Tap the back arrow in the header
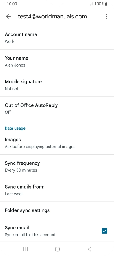 (x=8, y=16)
